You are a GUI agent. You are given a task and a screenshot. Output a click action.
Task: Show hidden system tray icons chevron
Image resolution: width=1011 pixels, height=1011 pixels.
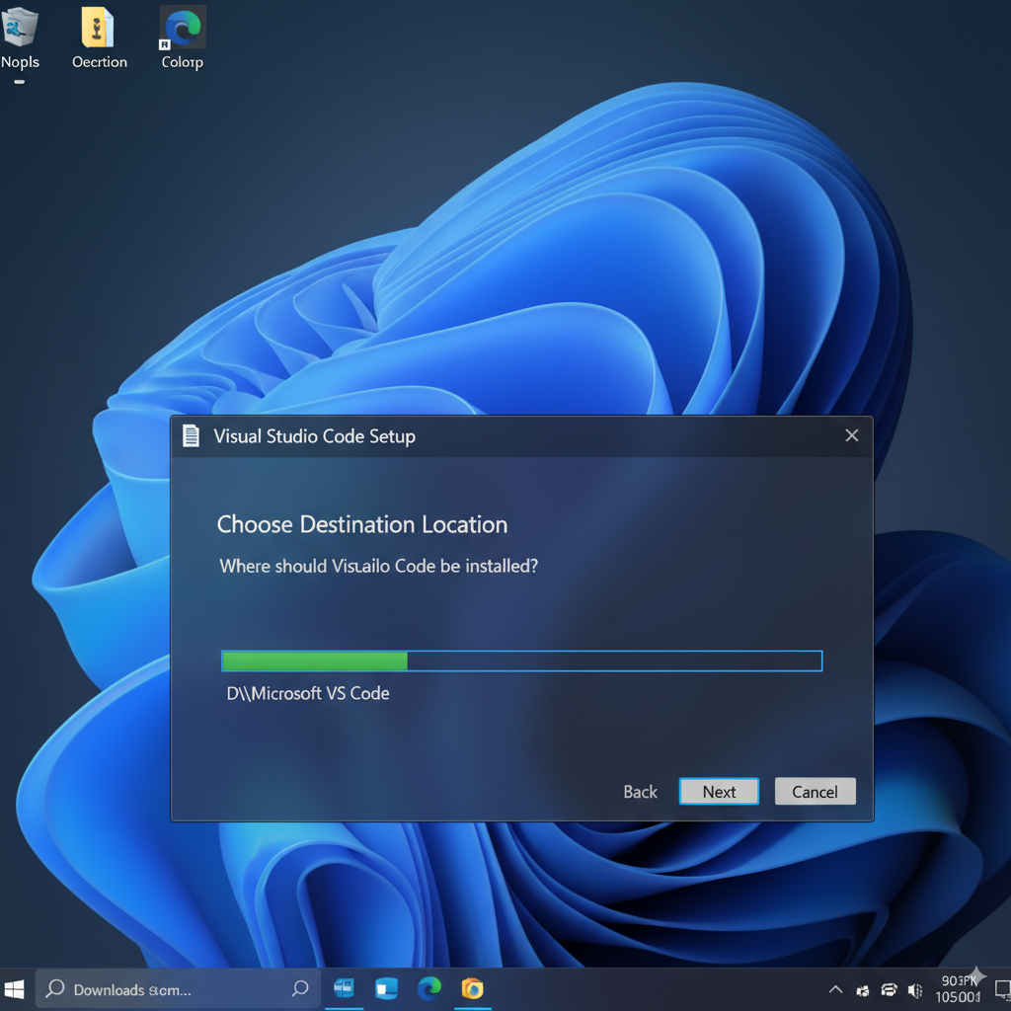tap(835, 989)
